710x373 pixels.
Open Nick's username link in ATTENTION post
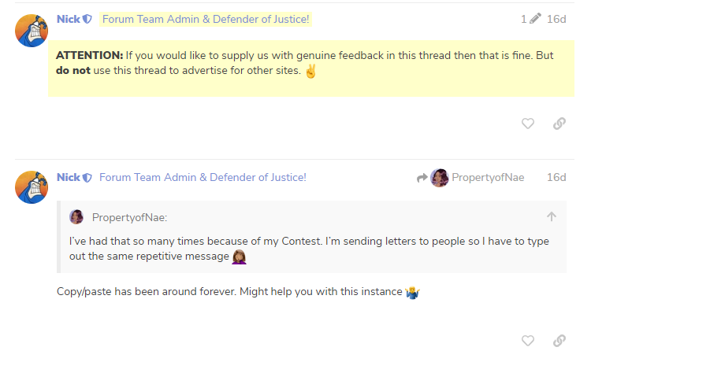click(68, 19)
